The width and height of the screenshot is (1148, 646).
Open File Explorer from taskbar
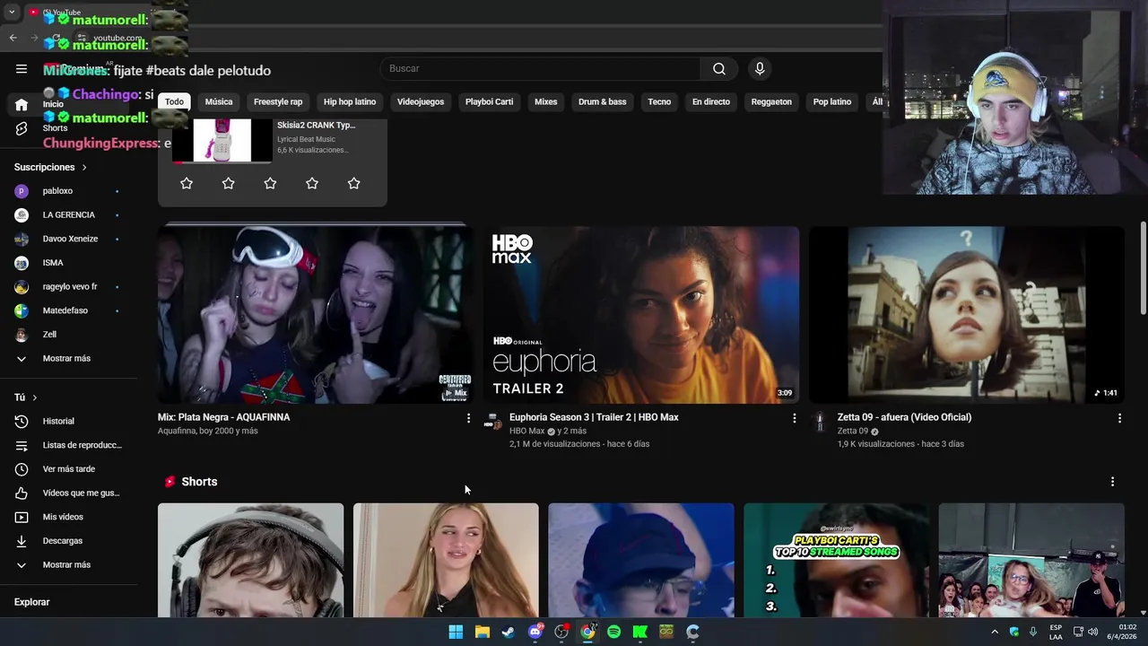483,632
